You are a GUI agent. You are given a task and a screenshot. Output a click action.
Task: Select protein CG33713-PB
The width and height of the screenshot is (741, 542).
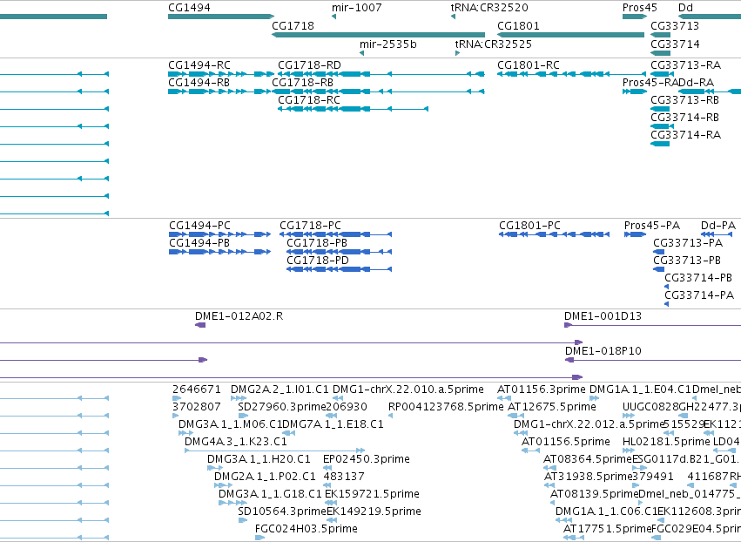[x=659, y=269]
